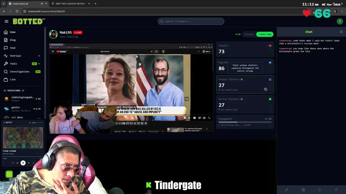Go back in browser history

[4, 11]
